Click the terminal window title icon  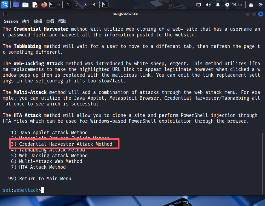click(5, 14)
